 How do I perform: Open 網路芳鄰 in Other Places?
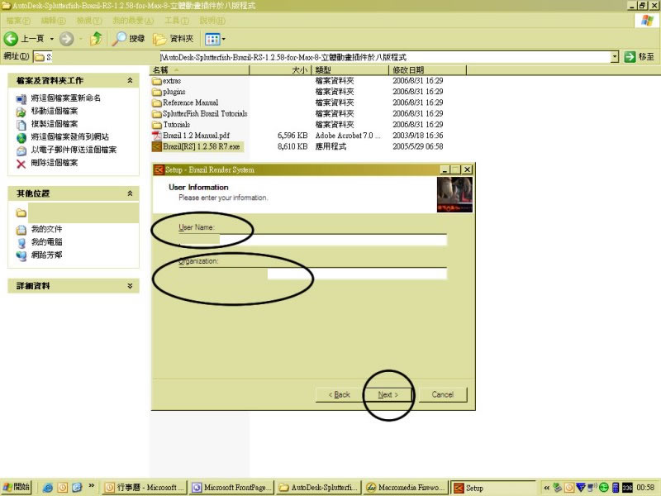point(46,255)
